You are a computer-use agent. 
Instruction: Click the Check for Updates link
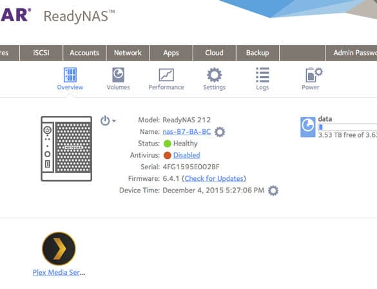pos(214,178)
